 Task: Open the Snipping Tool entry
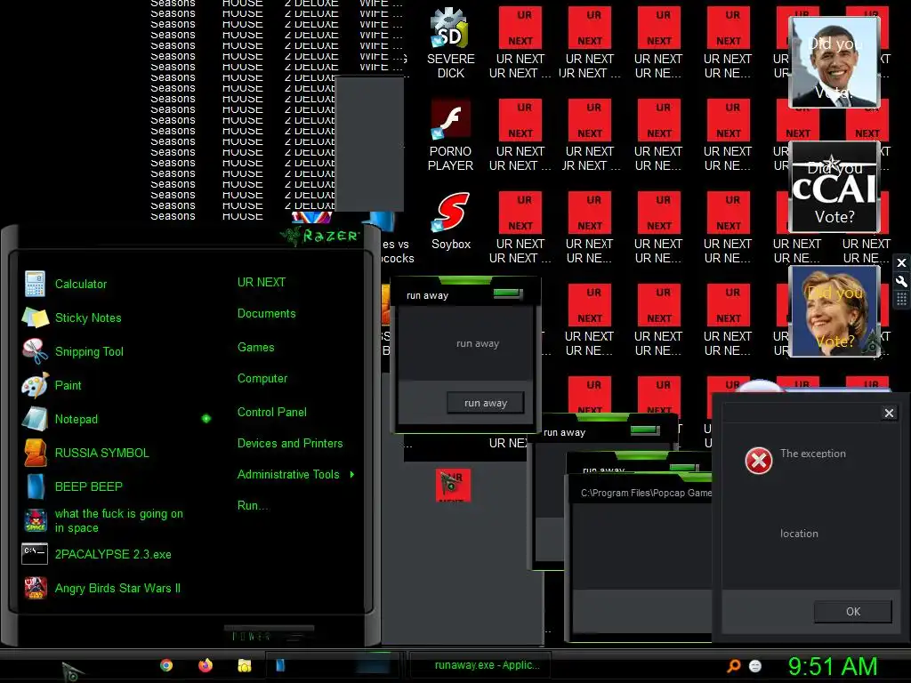[89, 351]
